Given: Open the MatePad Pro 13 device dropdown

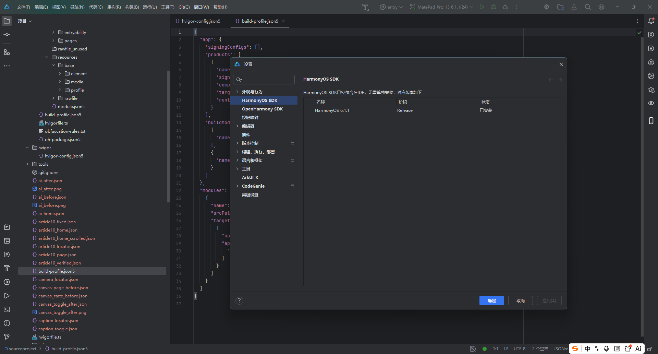Looking at the screenshot, I should click(x=441, y=7).
